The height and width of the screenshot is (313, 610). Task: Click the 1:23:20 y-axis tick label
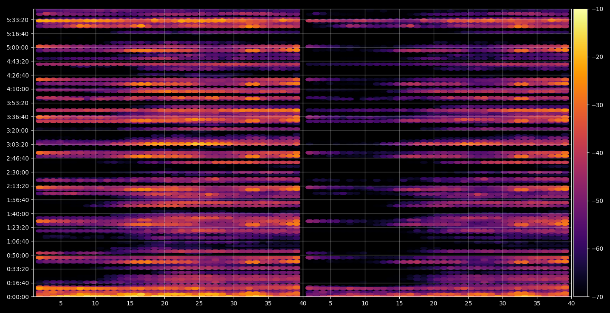point(18,227)
